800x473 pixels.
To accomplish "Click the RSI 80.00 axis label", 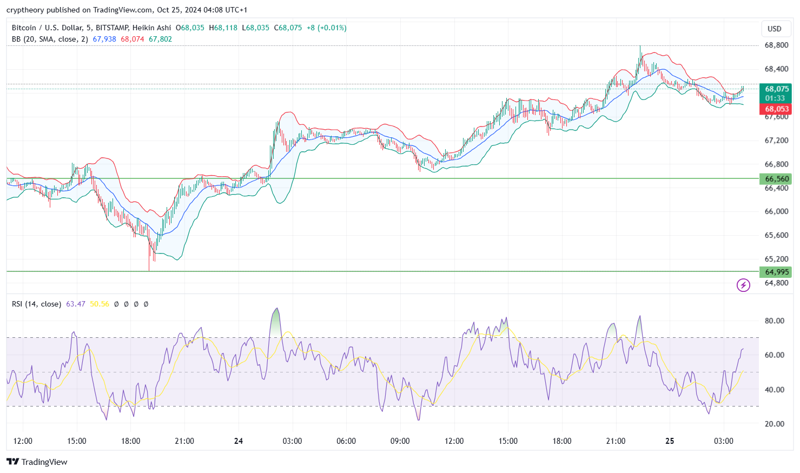I will [x=774, y=321].
